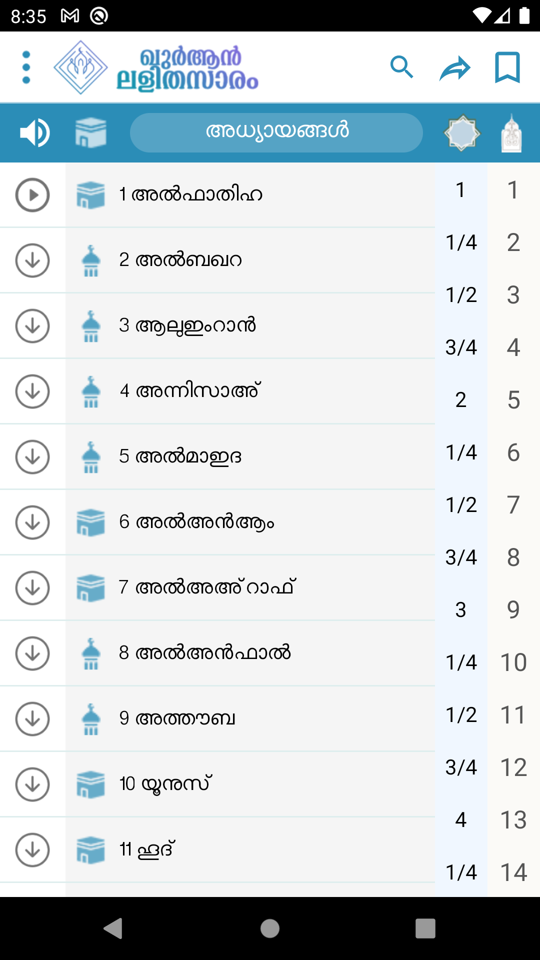The width and height of the screenshot is (540, 960).
Task: Open the three-dot overflow menu
Action: [x=26, y=67]
